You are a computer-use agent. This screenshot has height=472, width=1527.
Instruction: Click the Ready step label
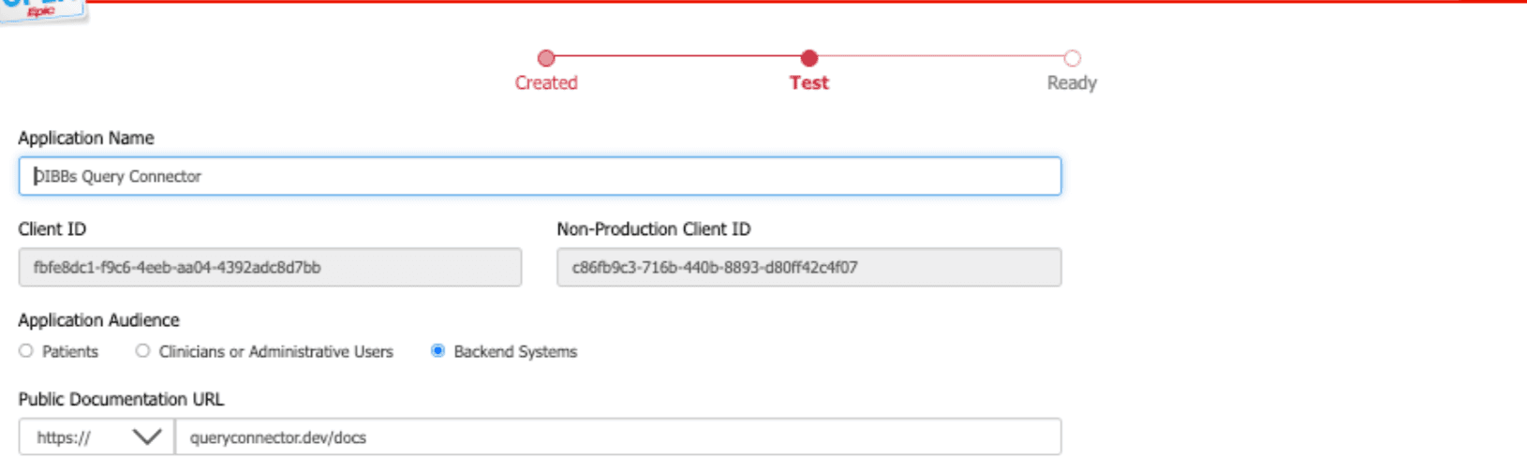click(x=1072, y=82)
